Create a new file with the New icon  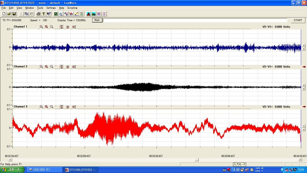[4, 14]
